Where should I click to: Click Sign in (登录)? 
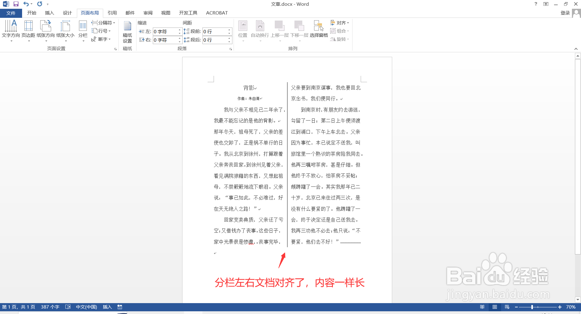pyautogui.click(x=565, y=13)
